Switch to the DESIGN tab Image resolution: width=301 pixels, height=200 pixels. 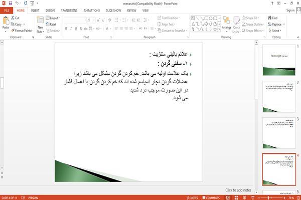pyautogui.click(x=50, y=11)
